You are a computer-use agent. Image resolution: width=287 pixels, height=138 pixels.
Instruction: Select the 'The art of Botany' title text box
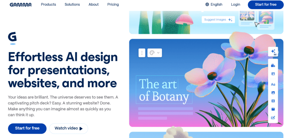click(164, 90)
